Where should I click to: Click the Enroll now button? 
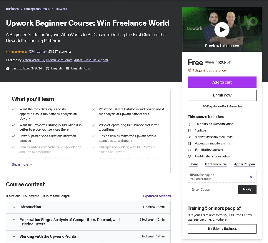pos(222,95)
